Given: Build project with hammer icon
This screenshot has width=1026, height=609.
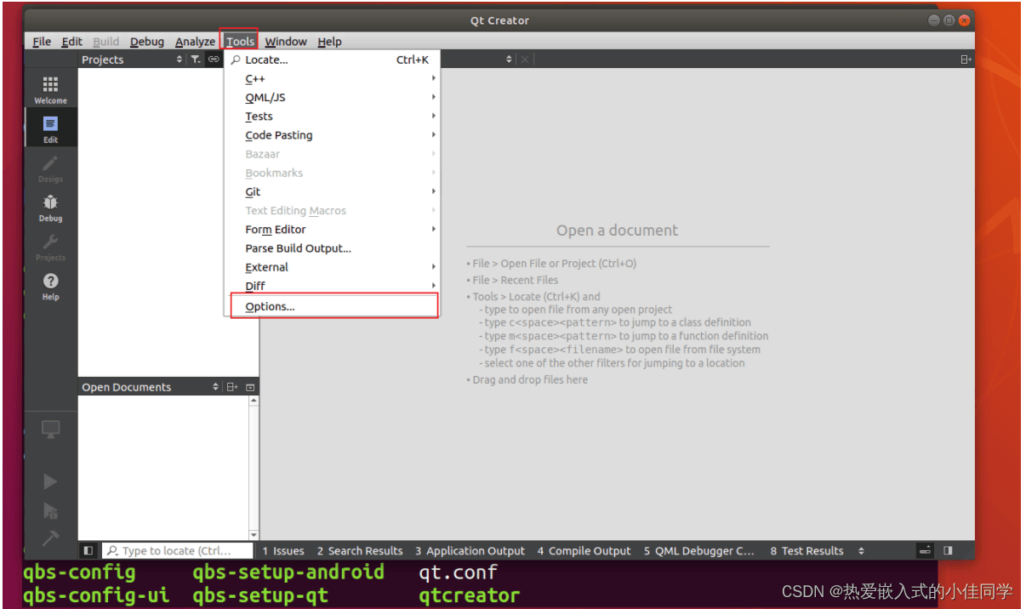Looking at the screenshot, I should (x=50, y=538).
